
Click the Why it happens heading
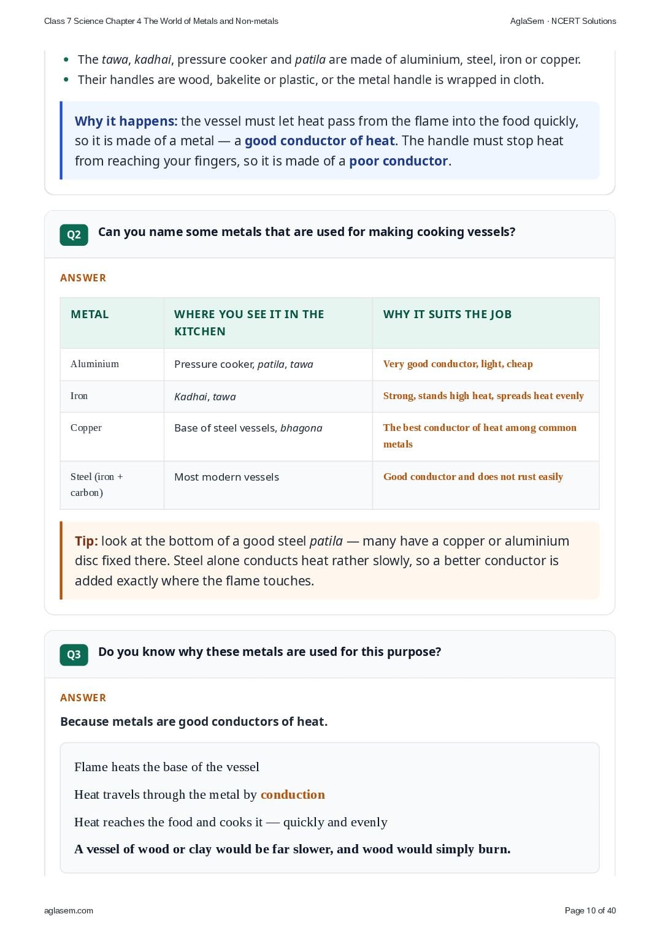coord(126,121)
